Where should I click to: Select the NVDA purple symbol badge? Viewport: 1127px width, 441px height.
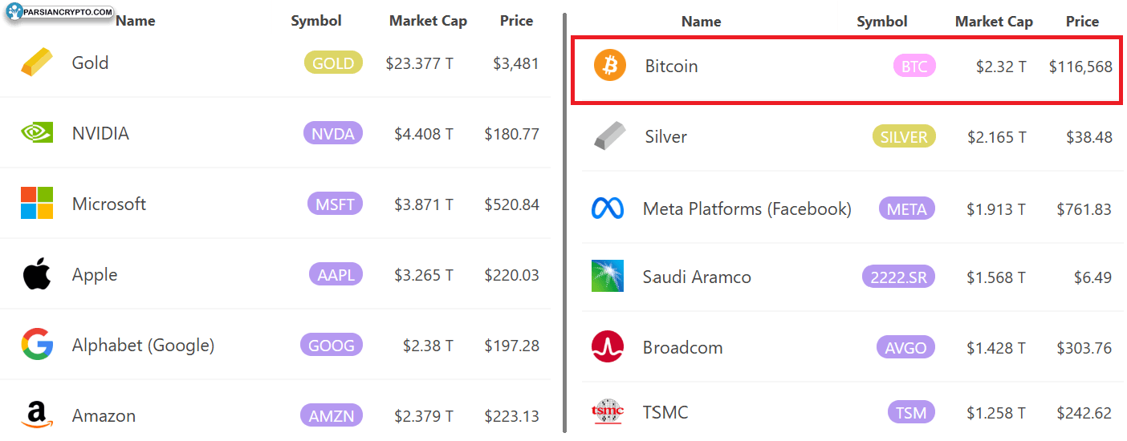[x=333, y=134]
